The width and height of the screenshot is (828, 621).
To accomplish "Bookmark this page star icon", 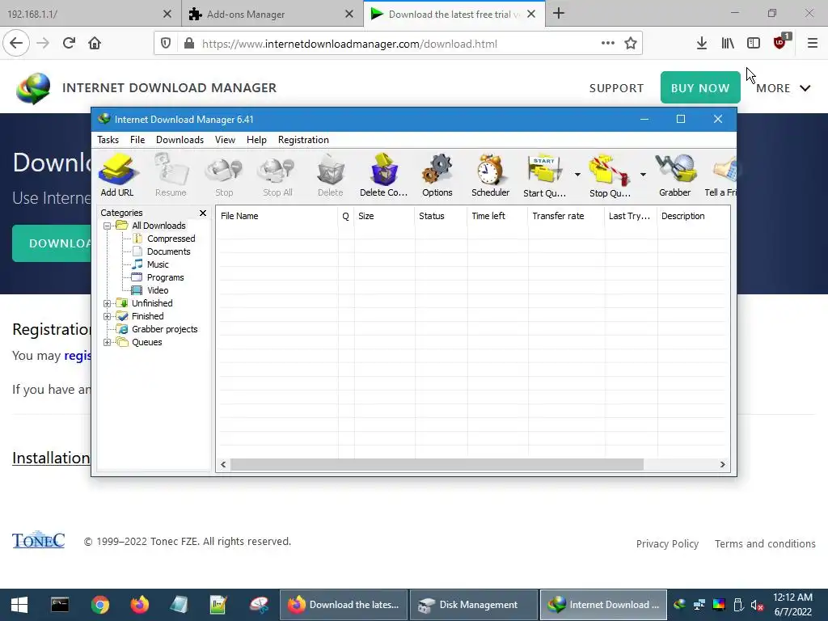I will click(x=631, y=44).
